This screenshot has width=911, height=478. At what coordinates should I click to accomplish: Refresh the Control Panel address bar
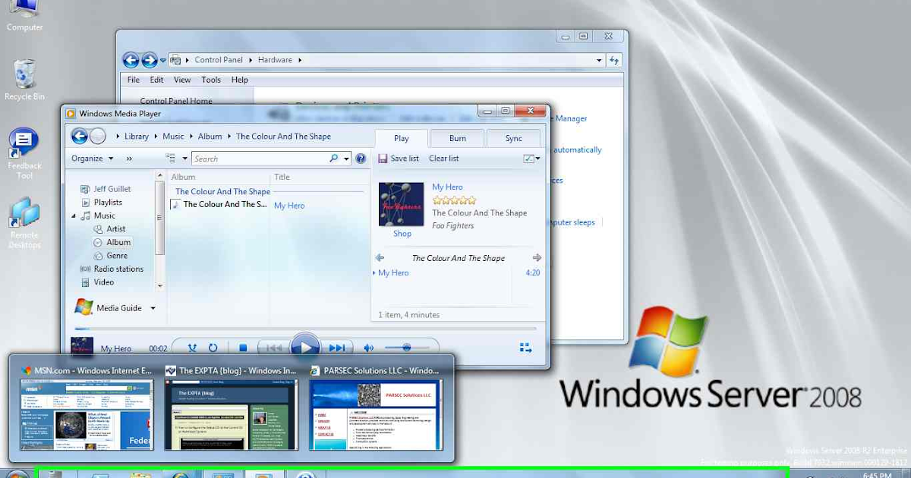click(614, 60)
